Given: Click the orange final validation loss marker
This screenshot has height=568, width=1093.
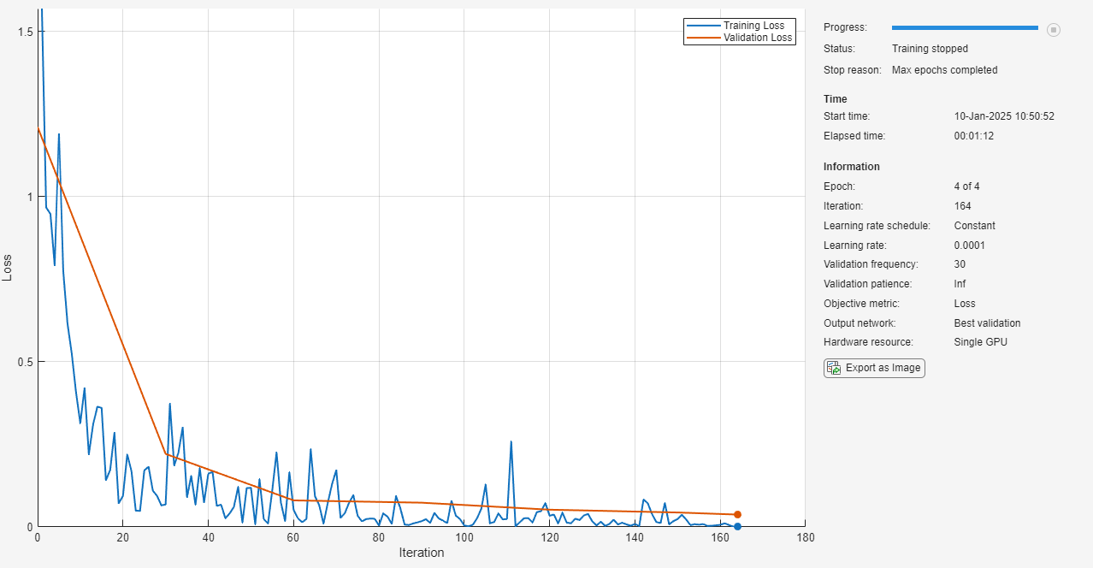Looking at the screenshot, I should (x=737, y=514).
